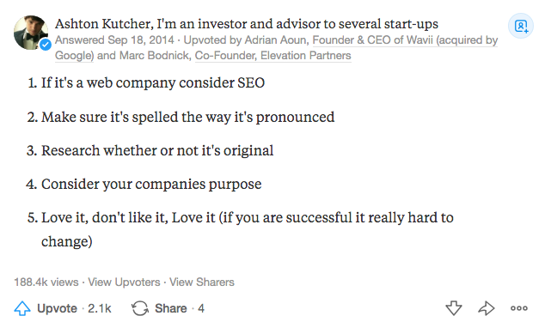The height and width of the screenshot is (322, 557).
Task: Click Co-Founder, Elevation Partners credential
Action: pyautogui.click(x=272, y=55)
